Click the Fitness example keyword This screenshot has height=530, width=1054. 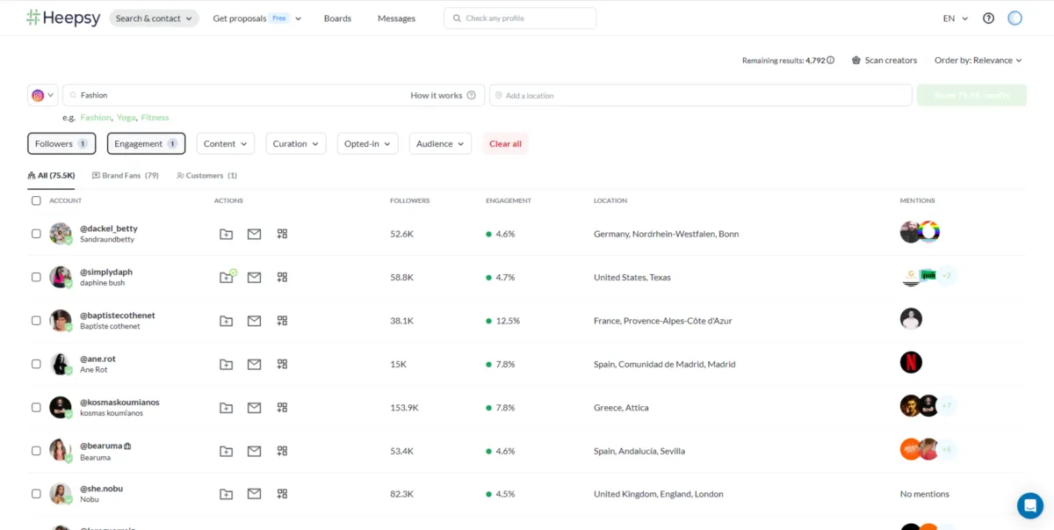click(155, 118)
